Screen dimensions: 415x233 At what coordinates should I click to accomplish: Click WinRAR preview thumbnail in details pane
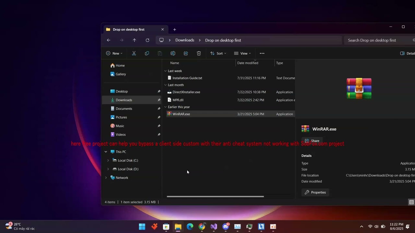coord(359,88)
